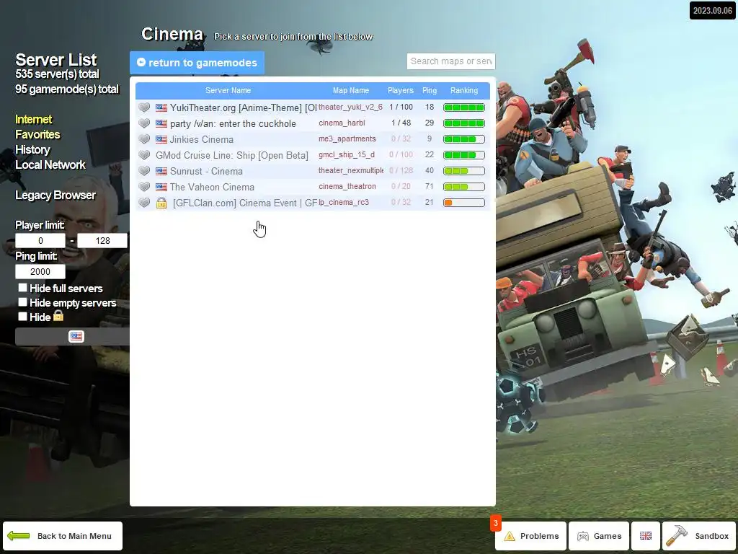Select The Vaheon Cinema server name
The width and height of the screenshot is (738, 554).
click(x=212, y=187)
